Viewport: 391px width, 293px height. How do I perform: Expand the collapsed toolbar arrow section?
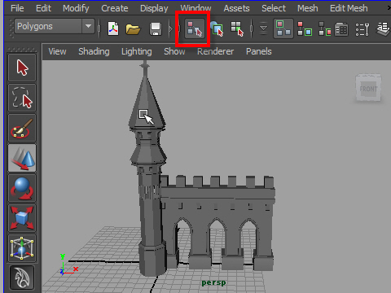pyautogui.click(x=171, y=28)
